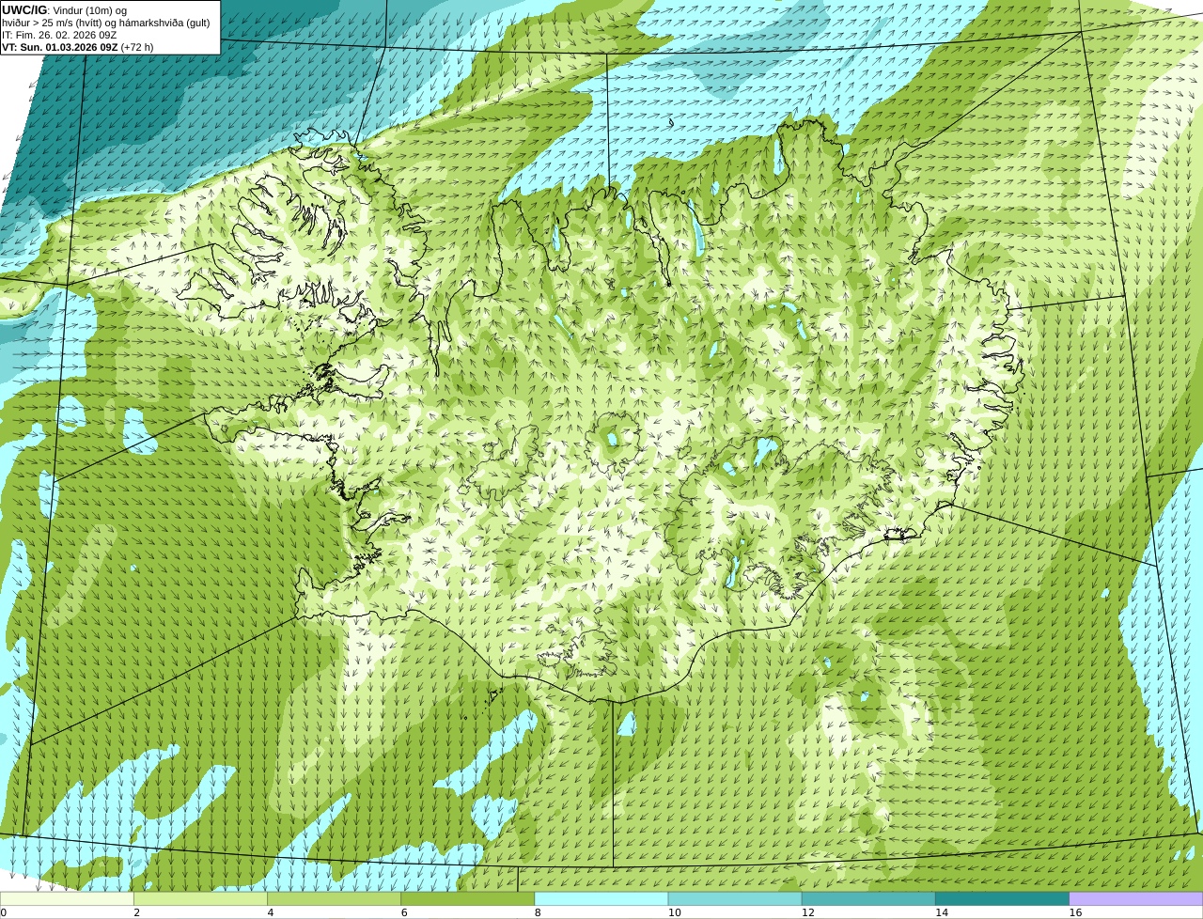1203x919 pixels.
Task: Click the lavender legend swatch above 16
Action: pyautogui.click(x=1136, y=899)
